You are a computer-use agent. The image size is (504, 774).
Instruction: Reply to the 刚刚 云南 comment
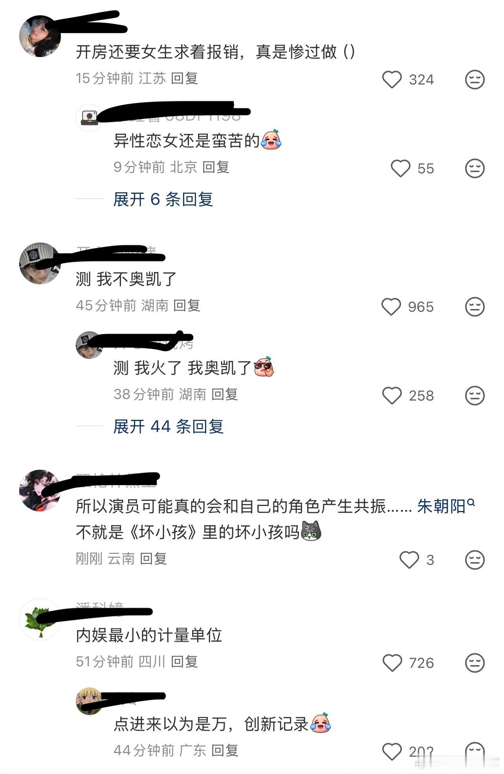(154, 559)
